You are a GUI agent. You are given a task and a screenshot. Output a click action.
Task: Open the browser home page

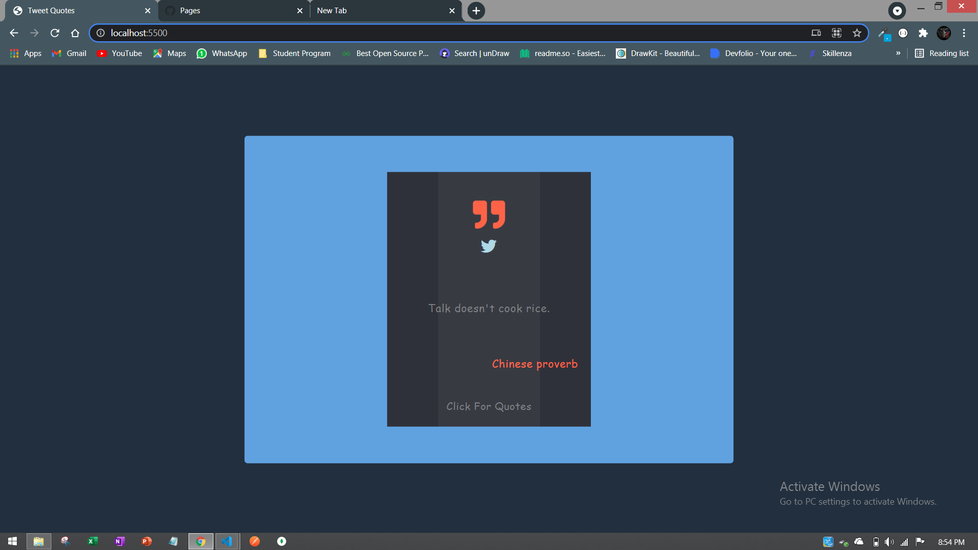pyautogui.click(x=75, y=33)
